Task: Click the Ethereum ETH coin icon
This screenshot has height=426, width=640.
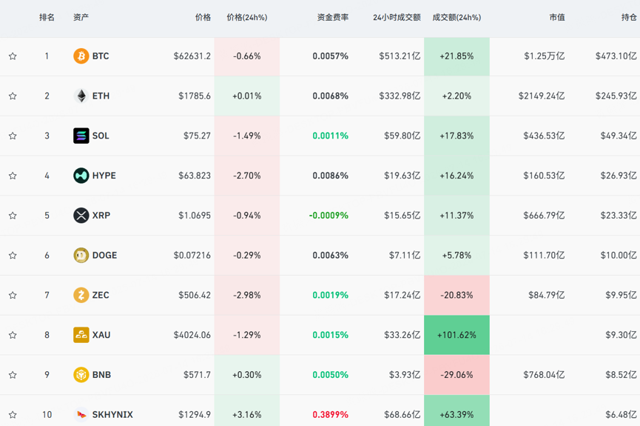Action: click(81, 96)
